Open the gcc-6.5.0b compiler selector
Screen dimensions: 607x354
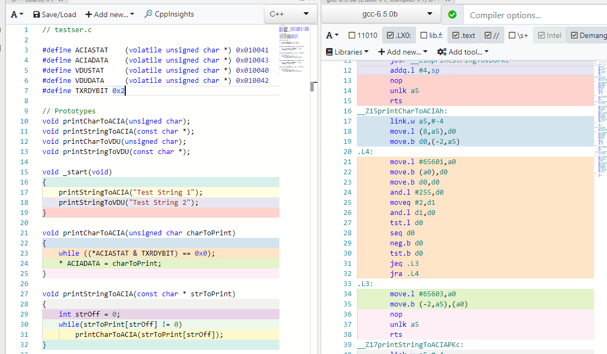tap(380, 14)
